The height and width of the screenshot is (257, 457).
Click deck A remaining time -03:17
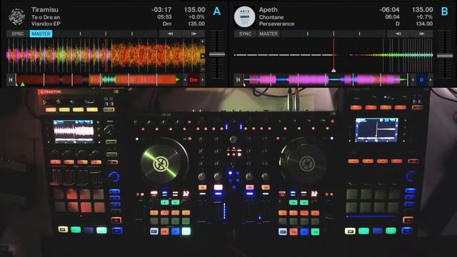pos(161,9)
